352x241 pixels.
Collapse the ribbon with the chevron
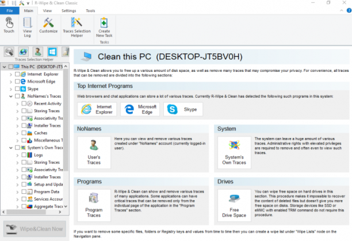click(342, 10)
